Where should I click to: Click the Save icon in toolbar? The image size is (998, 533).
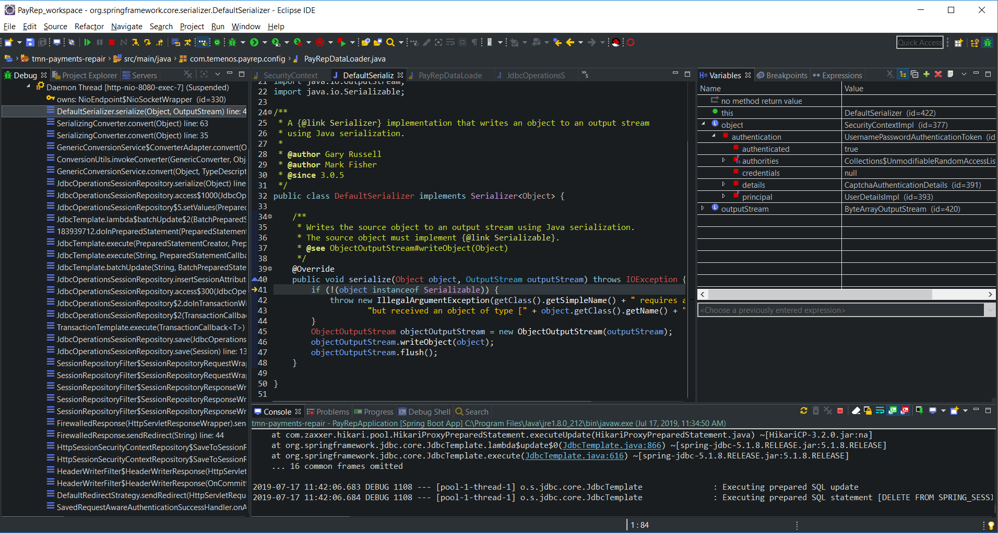pyautogui.click(x=30, y=42)
